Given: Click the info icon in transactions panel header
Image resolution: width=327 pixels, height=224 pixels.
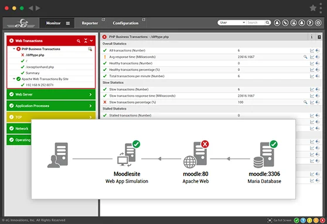Looking at the screenshot, I should pos(312,37).
